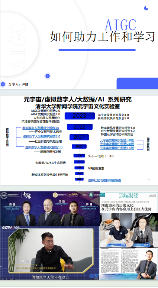
Task: Select the 2022 timeline block
Action: pyautogui.click(x=80, y=127)
